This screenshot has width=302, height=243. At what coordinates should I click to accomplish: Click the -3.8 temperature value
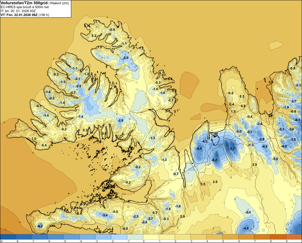(293, 139)
